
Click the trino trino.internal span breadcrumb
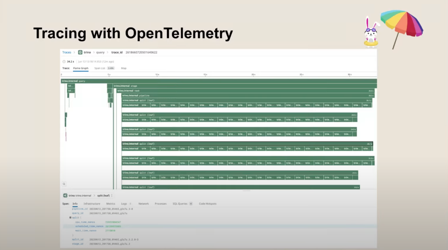(x=80, y=195)
